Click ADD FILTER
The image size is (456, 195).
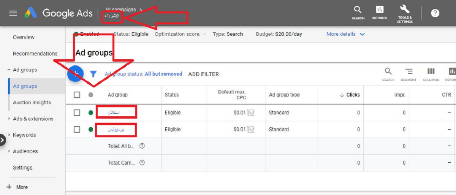coord(204,74)
